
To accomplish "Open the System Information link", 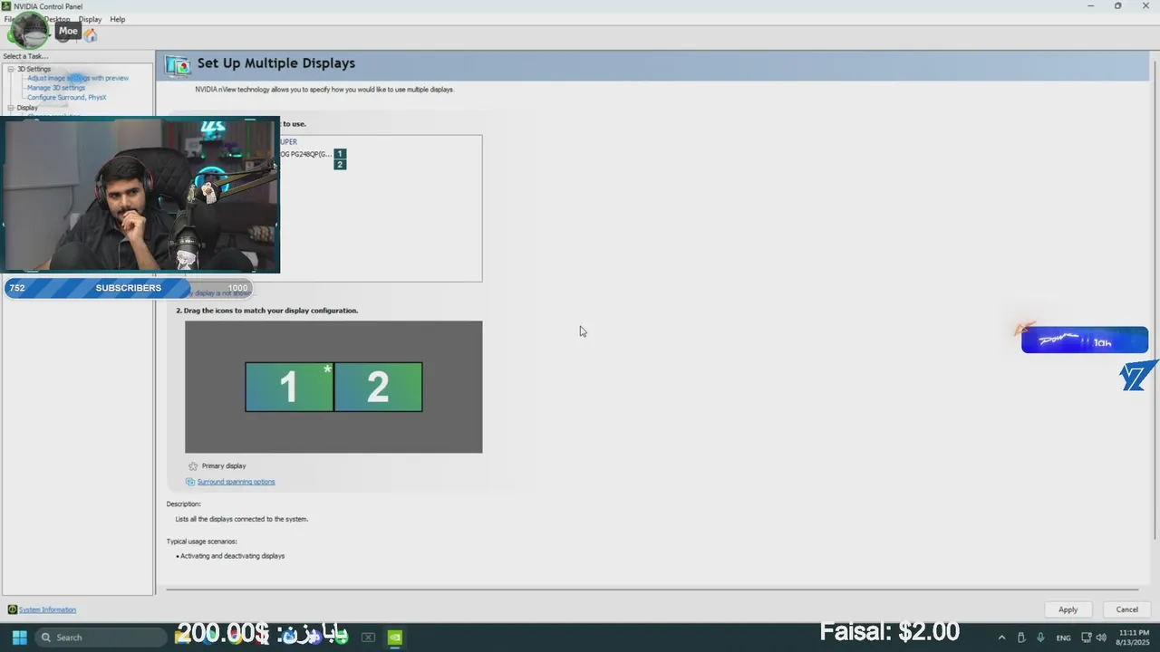I will click(47, 609).
